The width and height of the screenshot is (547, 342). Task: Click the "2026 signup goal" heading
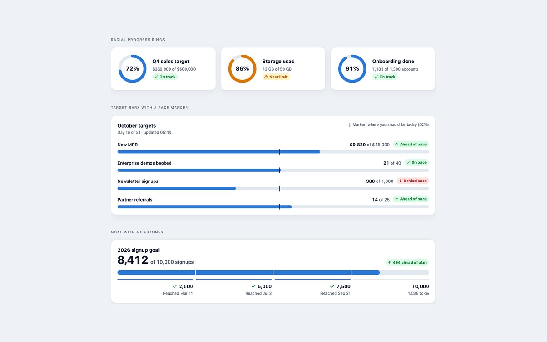click(139, 250)
